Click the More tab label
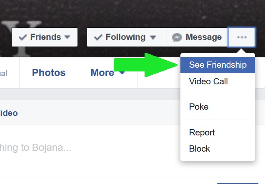This screenshot has width=265, height=184. click(102, 73)
